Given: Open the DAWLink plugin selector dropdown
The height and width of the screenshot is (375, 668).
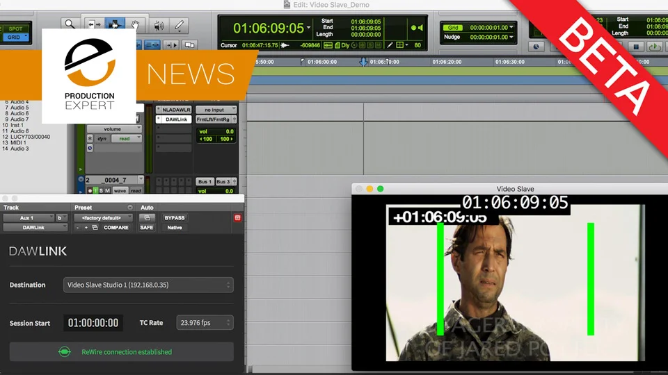Looking at the screenshot, I should (x=35, y=228).
